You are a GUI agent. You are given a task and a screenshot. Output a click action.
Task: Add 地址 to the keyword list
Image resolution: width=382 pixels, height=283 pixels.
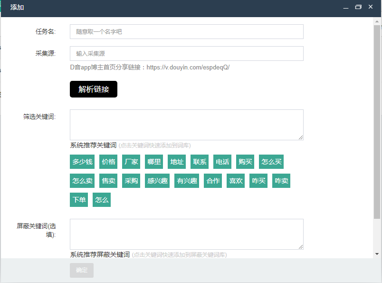pos(176,162)
